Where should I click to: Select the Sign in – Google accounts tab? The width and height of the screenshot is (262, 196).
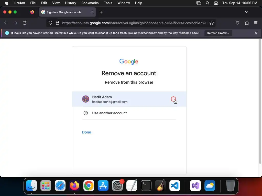pyautogui.click(x=67, y=12)
